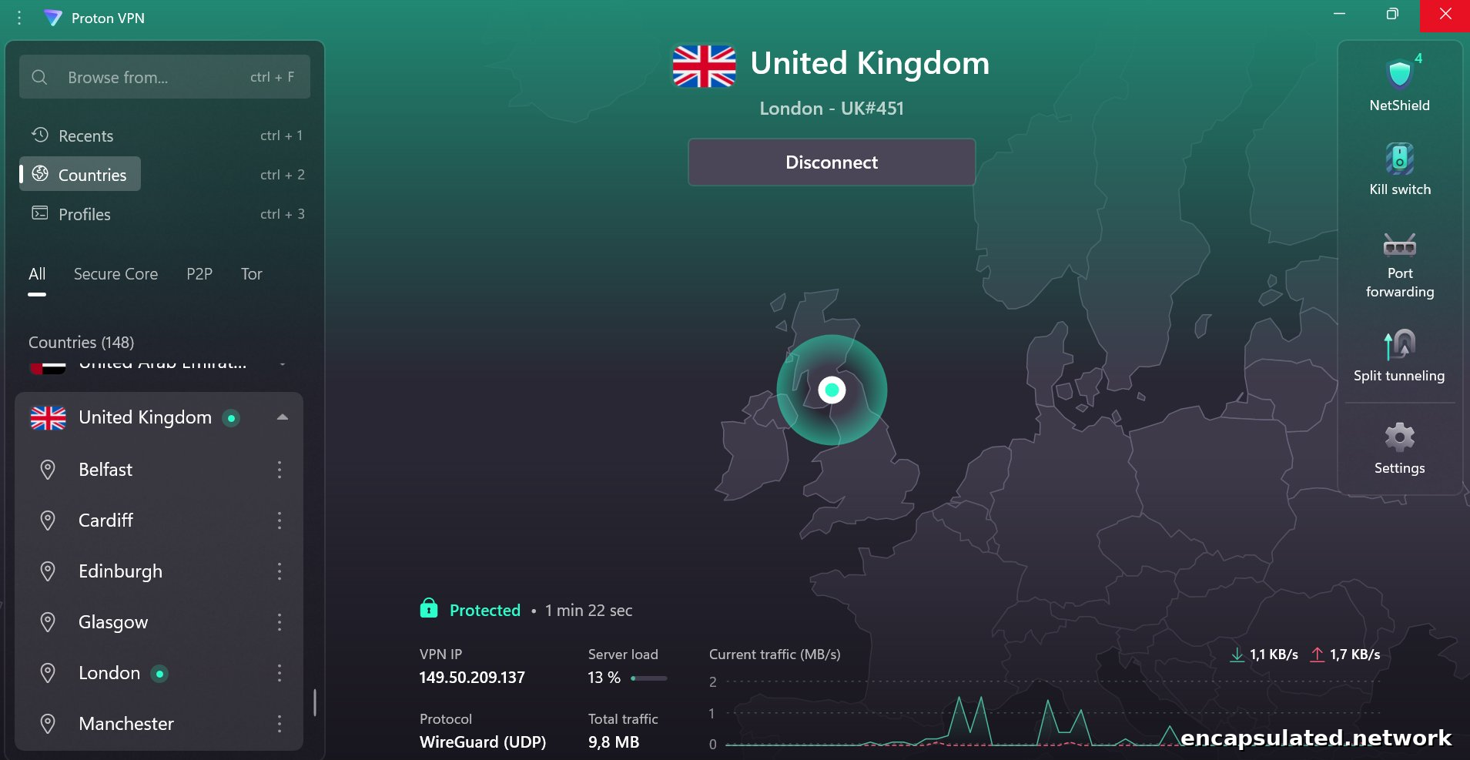The height and width of the screenshot is (760, 1470).
Task: Switch to the Tor tab
Action: tap(252, 274)
